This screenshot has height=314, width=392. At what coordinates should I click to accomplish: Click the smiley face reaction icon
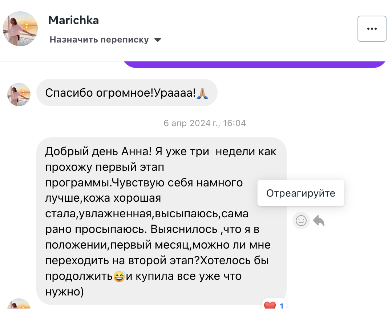click(301, 221)
